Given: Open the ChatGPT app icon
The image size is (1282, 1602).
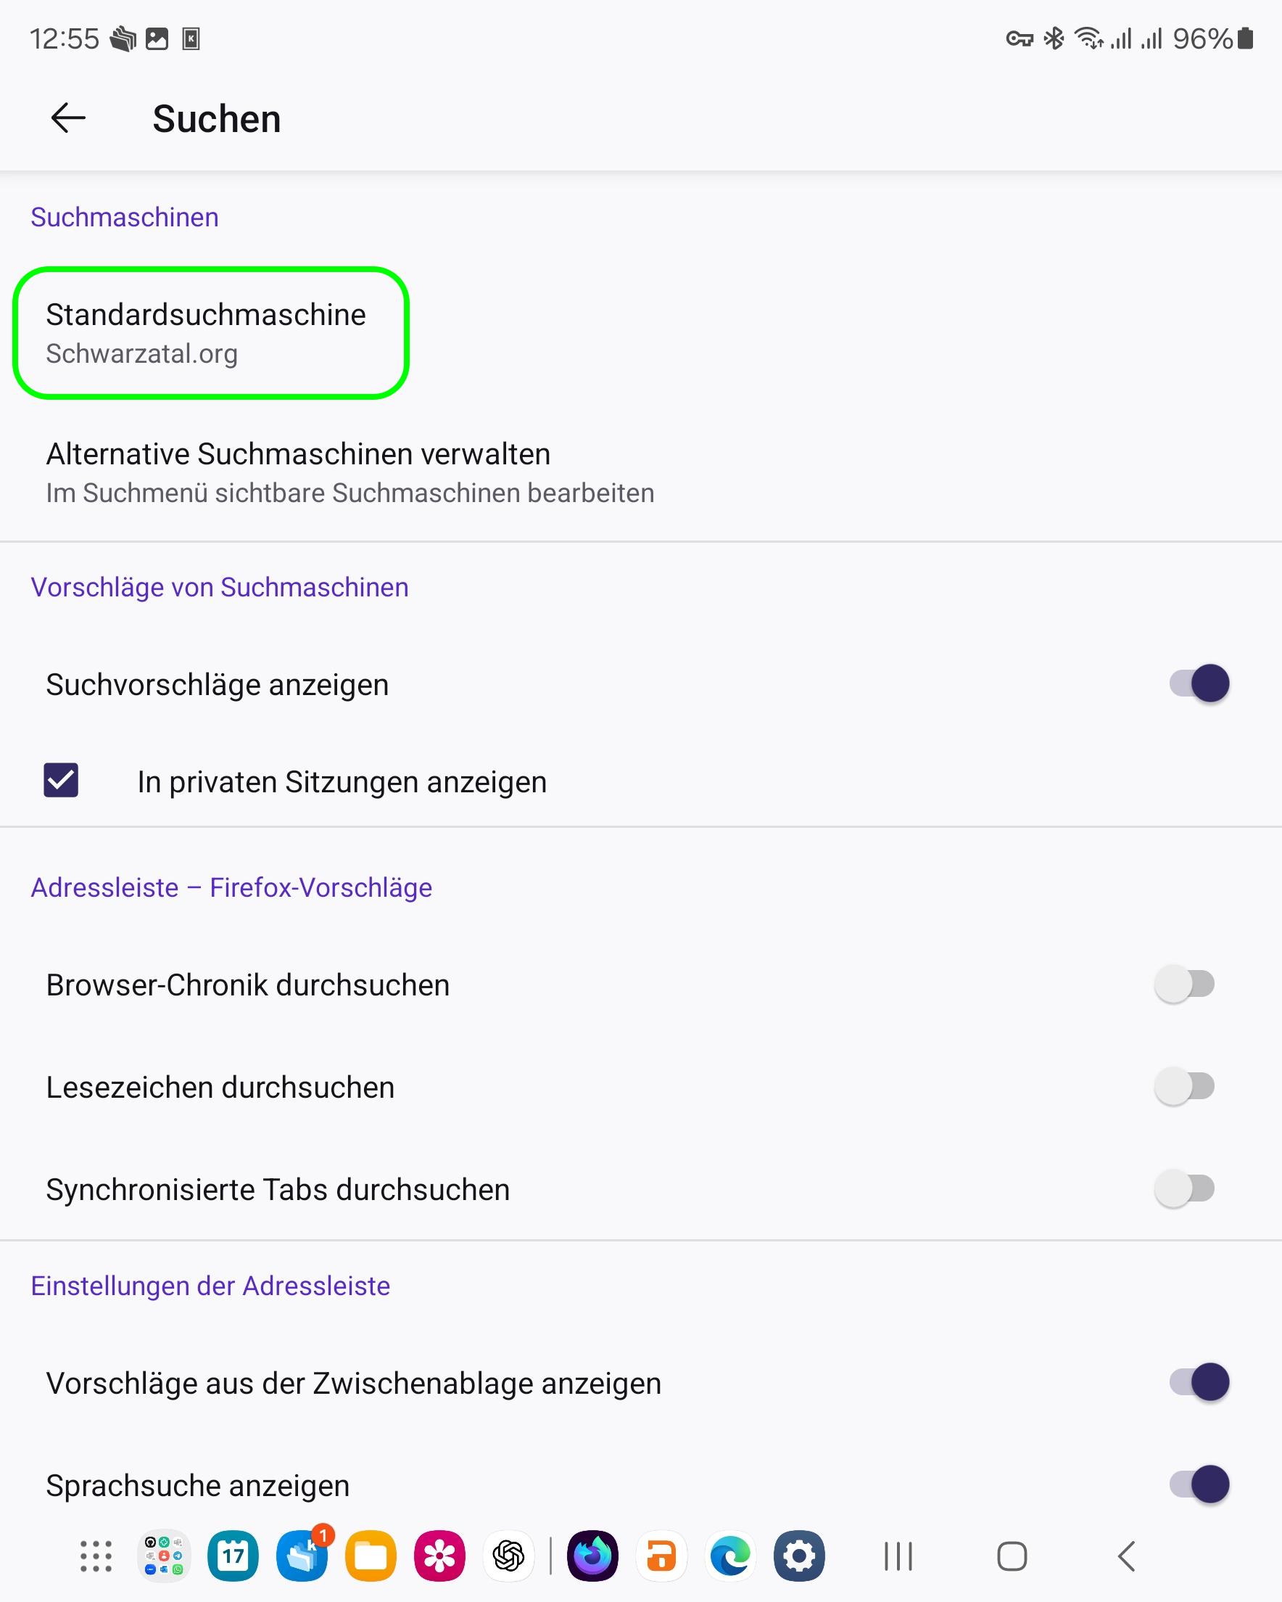Looking at the screenshot, I should coord(509,1556).
